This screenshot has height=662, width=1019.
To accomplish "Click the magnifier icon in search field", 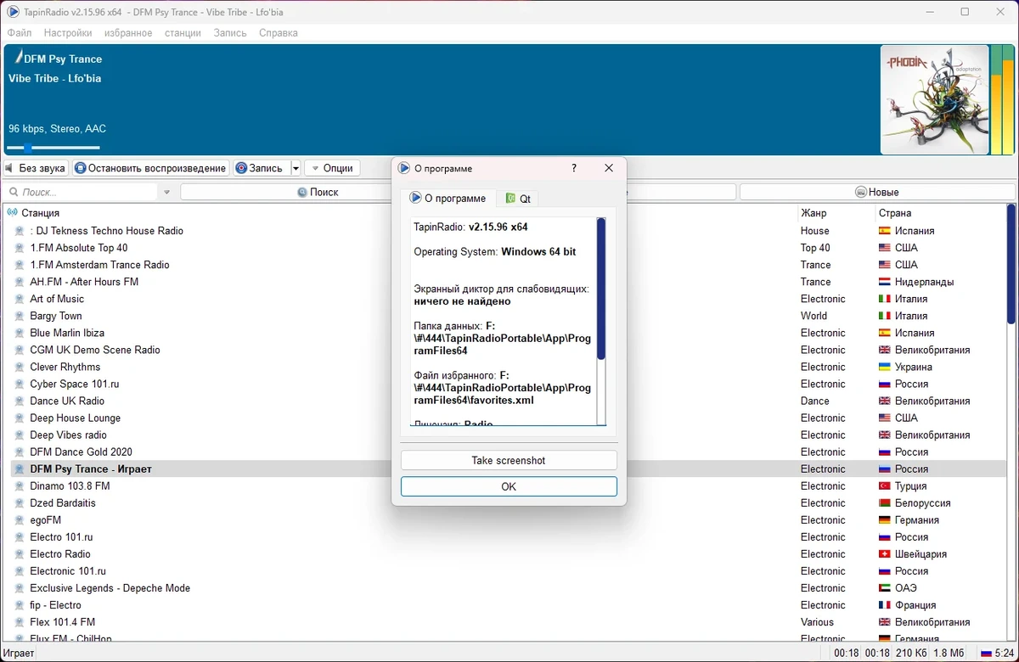I will pos(14,193).
